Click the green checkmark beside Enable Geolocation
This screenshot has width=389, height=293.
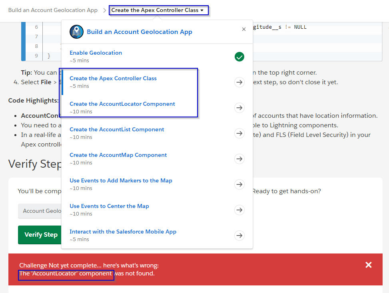239,57
